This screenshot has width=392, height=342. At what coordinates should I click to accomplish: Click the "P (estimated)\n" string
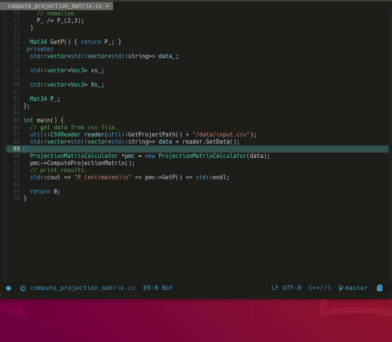tap(103, 177)
